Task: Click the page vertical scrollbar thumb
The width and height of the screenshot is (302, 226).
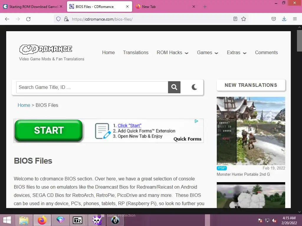Action: click(x=299, y=41)
